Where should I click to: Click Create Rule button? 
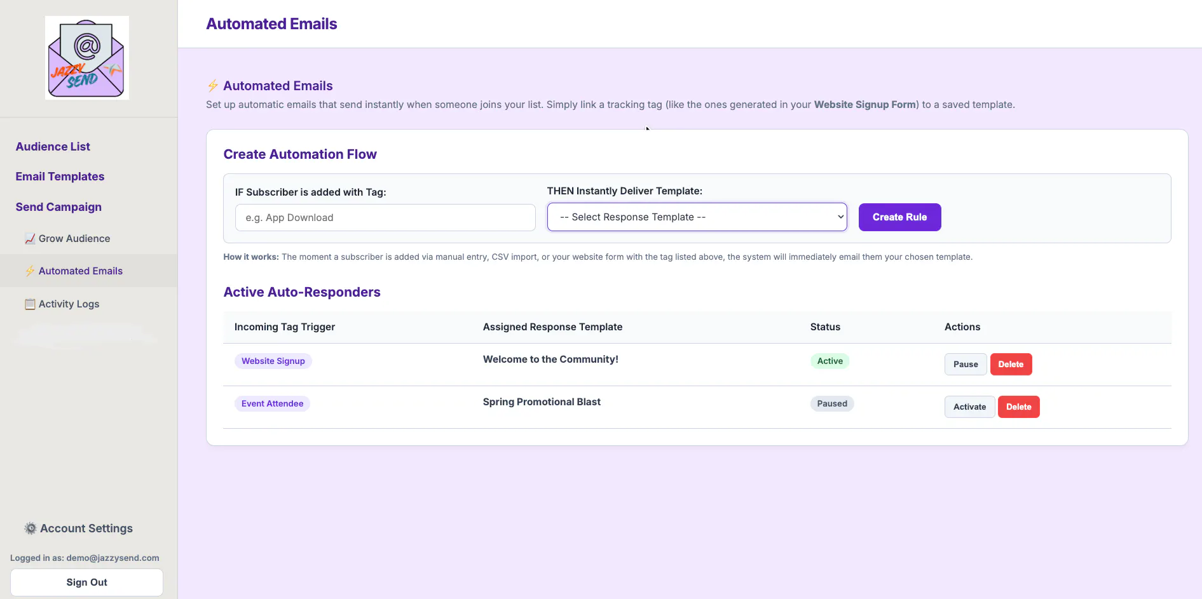(899, 217)
